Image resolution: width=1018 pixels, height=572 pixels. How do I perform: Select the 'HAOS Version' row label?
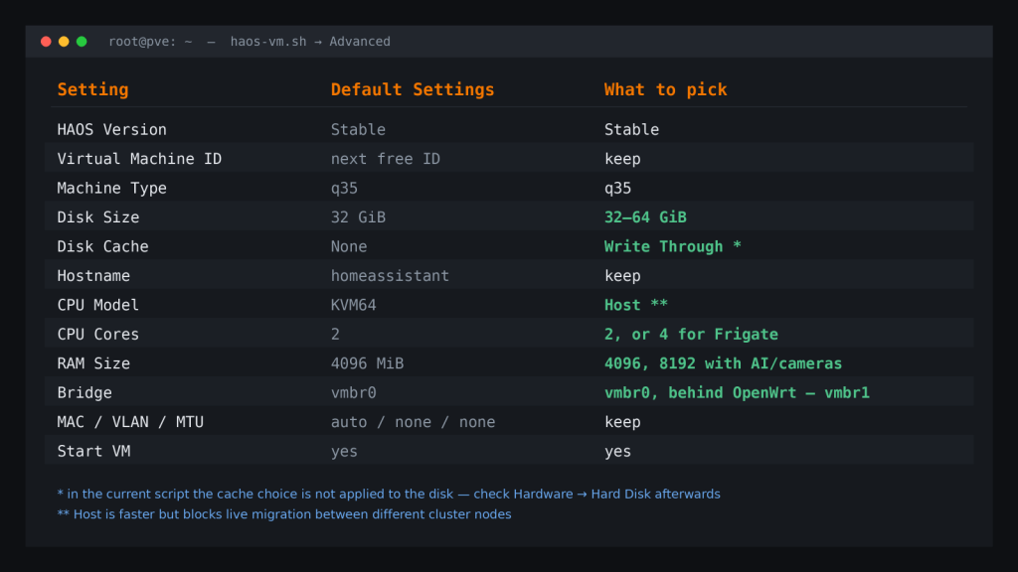pos(111,130)
